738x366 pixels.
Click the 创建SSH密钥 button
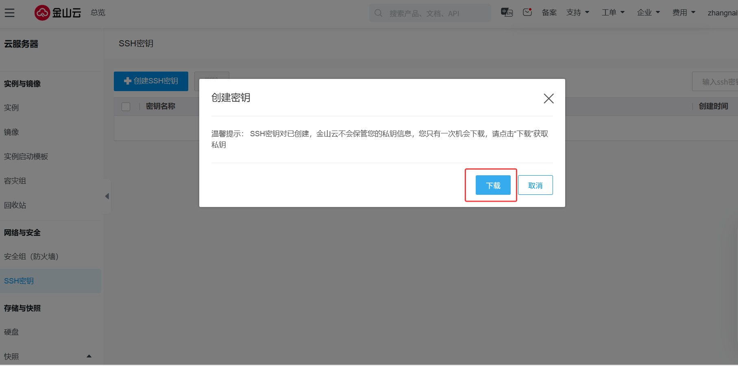point(151,81)
